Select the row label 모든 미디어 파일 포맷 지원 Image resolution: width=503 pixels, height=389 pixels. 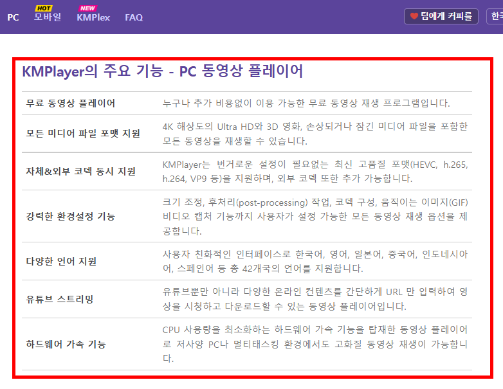(x=83, y=133)
